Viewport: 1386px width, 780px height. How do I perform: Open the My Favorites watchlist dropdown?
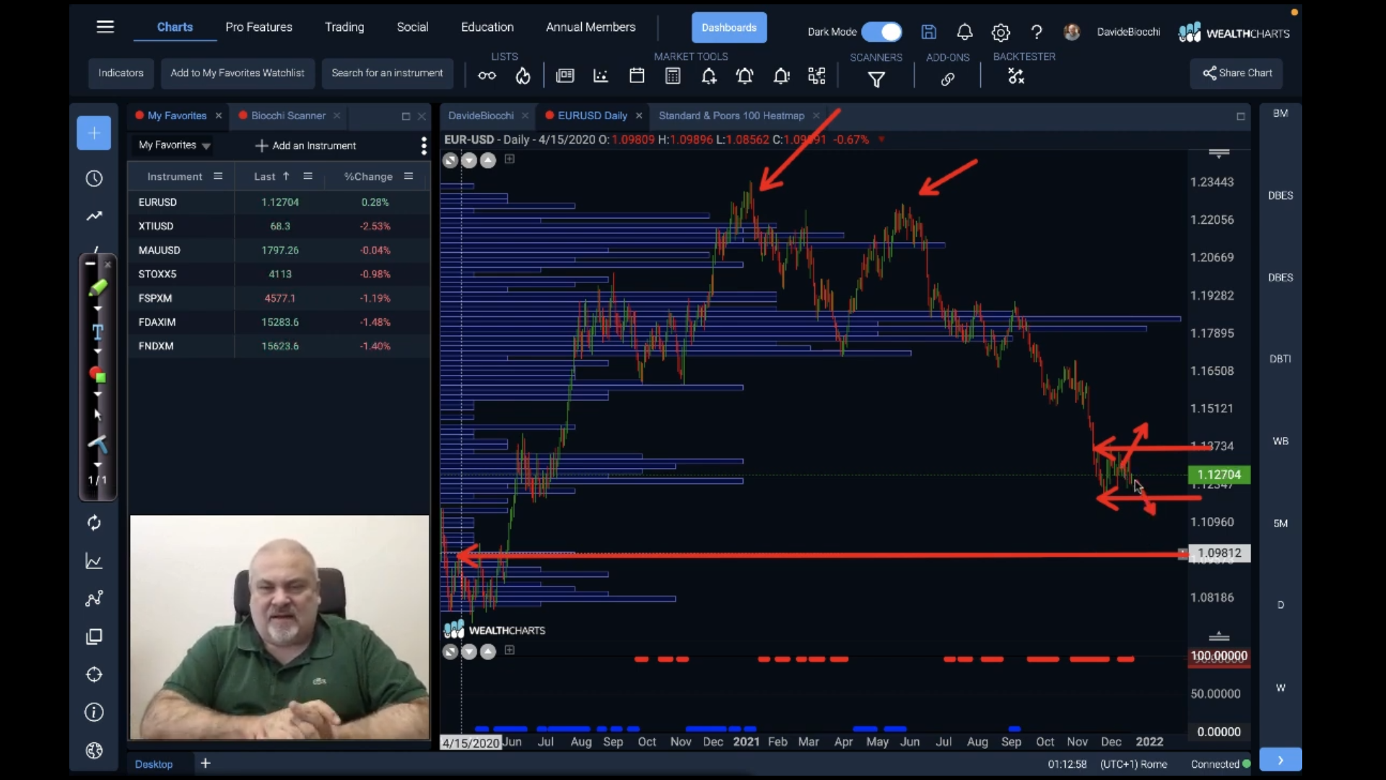pyautogui.click(x=174, y=145)
